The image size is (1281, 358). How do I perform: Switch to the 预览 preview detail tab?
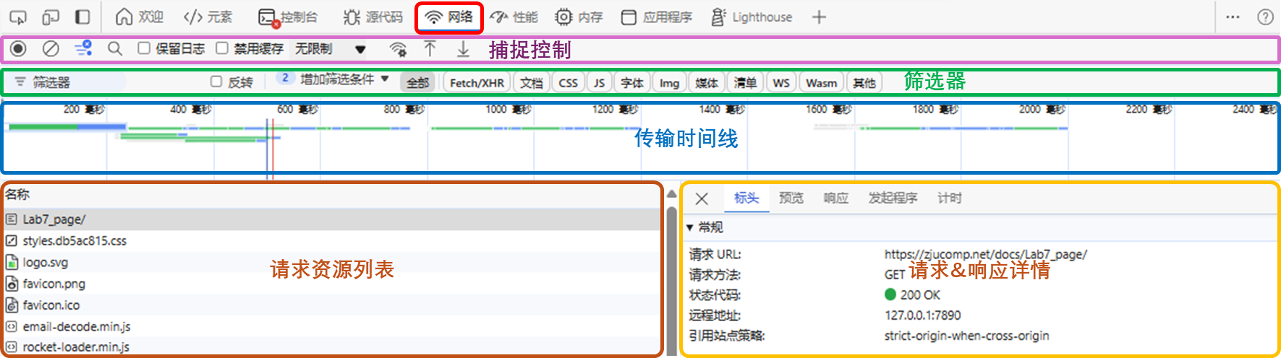[x=791, y=198]
